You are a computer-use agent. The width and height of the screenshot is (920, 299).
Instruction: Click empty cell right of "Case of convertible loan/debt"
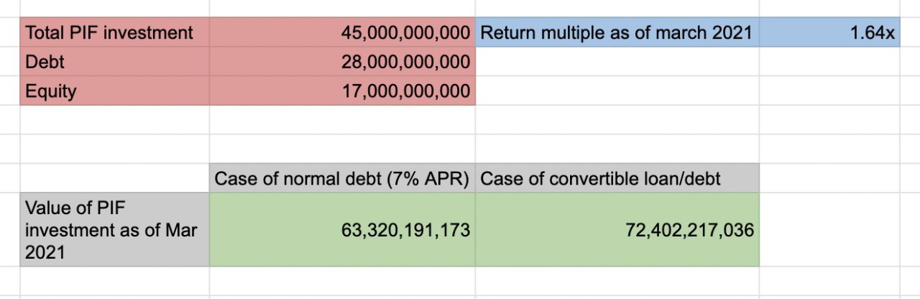(829, 178)
